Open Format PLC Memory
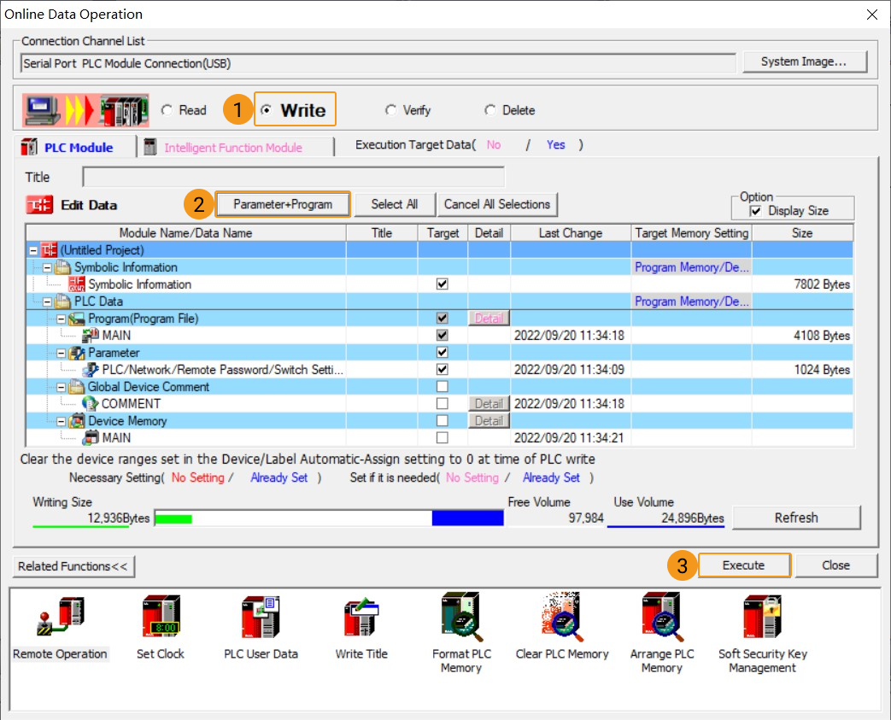891x720 pixels. pyautogui.click(x=461, y=617)
